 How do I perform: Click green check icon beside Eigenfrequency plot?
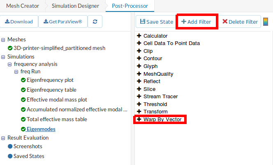coord(23,80)
